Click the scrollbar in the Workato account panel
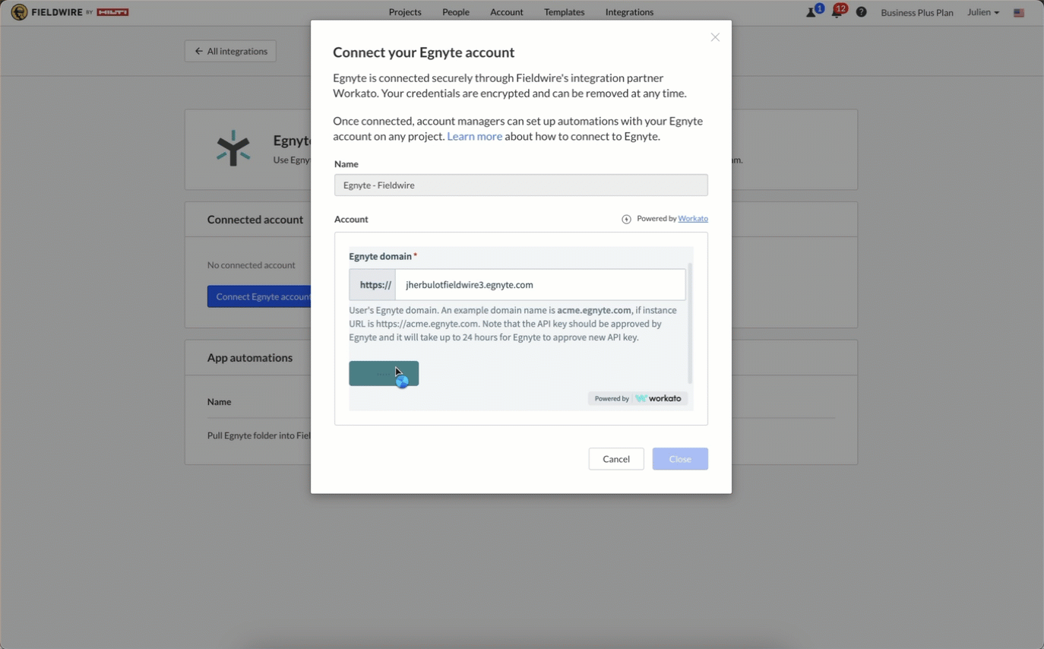 pos(690,323)
